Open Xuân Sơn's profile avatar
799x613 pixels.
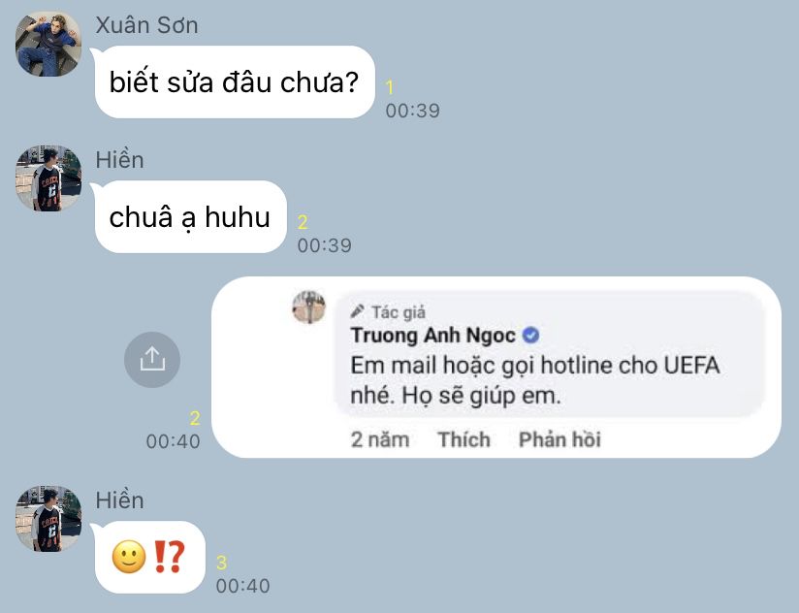(x=48, y=44)
